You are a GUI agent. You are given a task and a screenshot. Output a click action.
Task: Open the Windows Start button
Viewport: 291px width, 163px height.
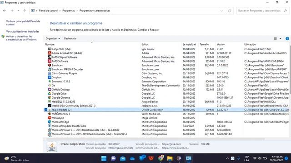click(104, 158)
